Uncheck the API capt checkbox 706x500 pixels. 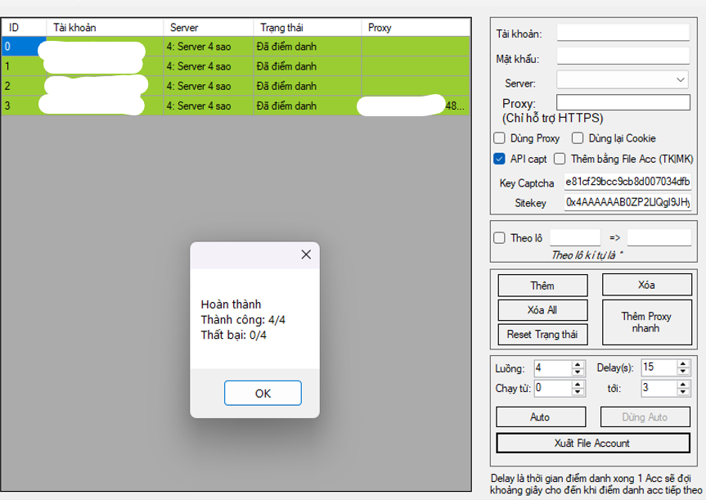500,159
